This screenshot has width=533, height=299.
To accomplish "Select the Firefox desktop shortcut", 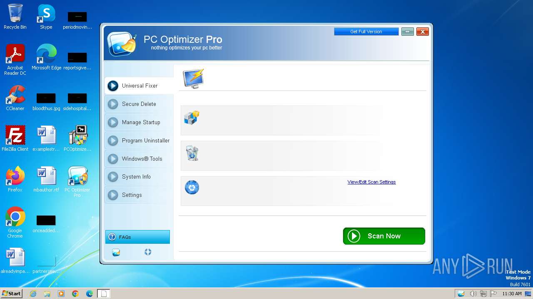I will [x=15, y=179].
